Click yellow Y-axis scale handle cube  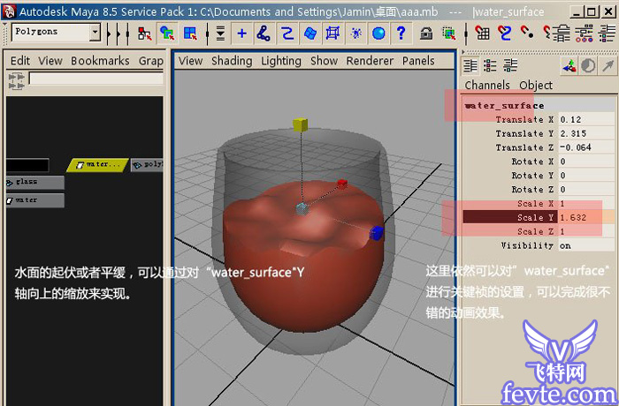coord(300,124)
